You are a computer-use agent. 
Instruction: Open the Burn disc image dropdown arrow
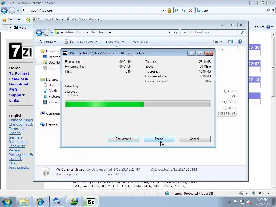pos(96,42)
